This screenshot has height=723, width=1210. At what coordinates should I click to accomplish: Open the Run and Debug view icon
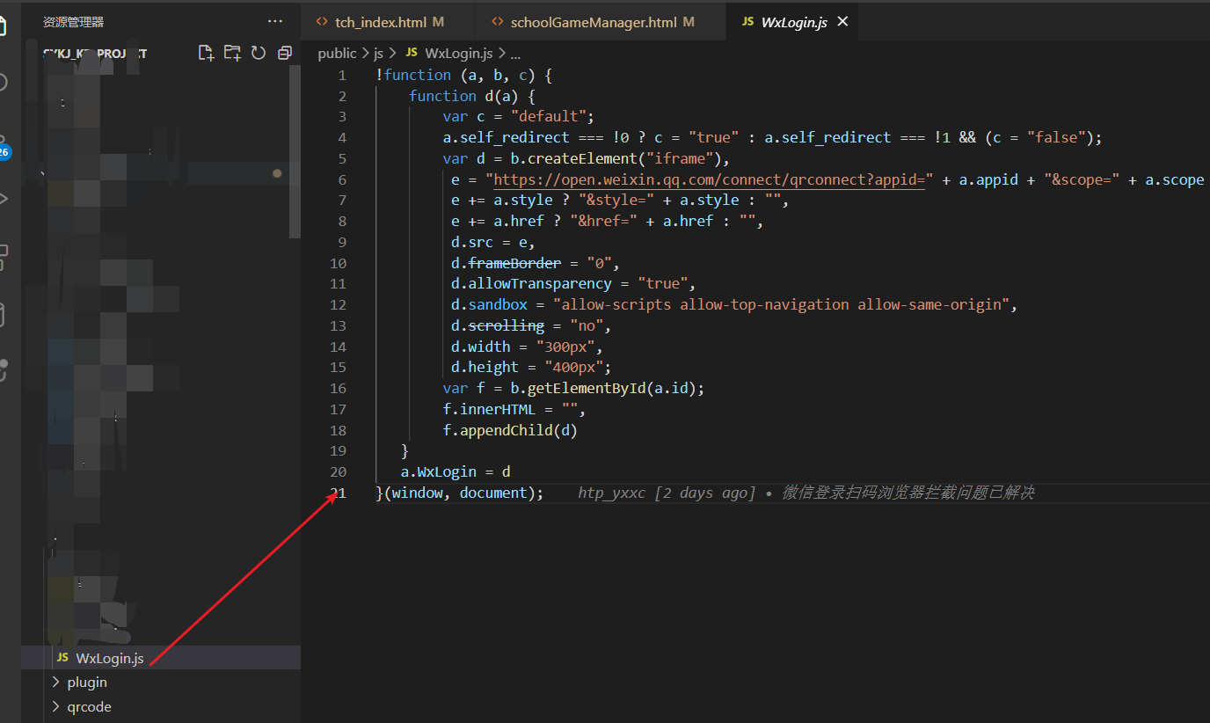point(4,199)
